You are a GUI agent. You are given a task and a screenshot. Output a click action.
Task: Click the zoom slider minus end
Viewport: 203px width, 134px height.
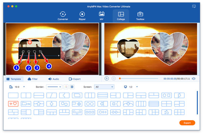20,55
